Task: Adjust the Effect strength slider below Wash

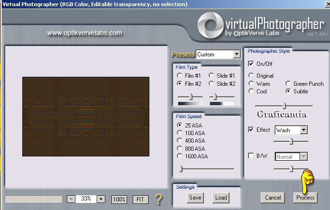Action: (292, 141)
